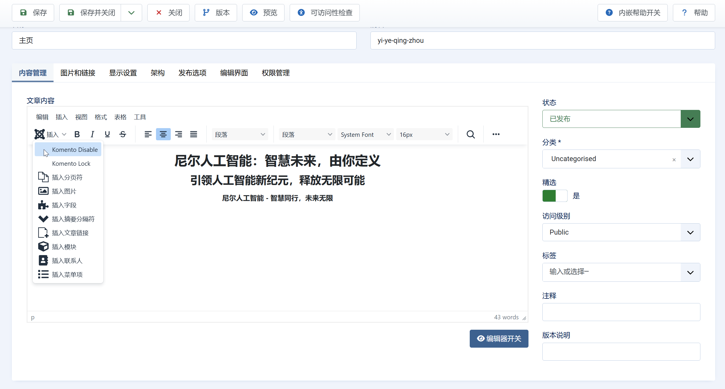
Task: Apply strikethrough formatting
Action: (x=123, y=134)
